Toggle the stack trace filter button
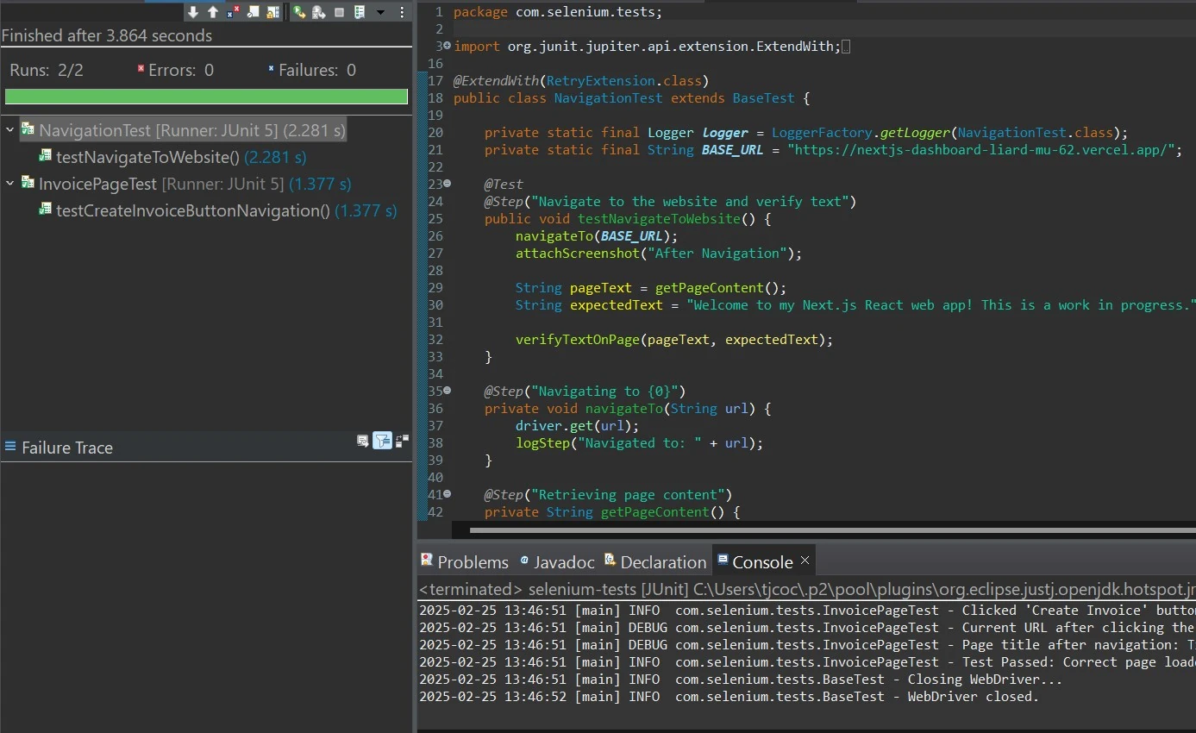The width and height of the screenshot is (1196, 733). coord(382,442)
